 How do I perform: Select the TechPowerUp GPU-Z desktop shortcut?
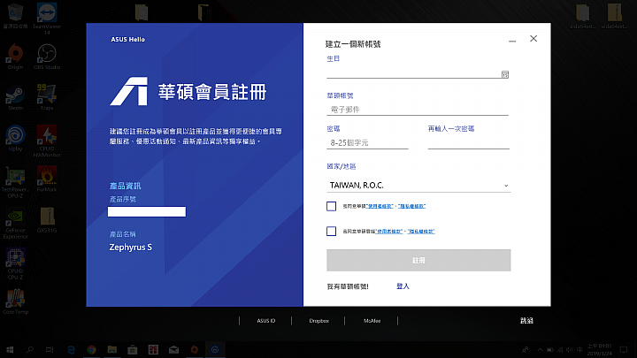click(x=15, y=182)
